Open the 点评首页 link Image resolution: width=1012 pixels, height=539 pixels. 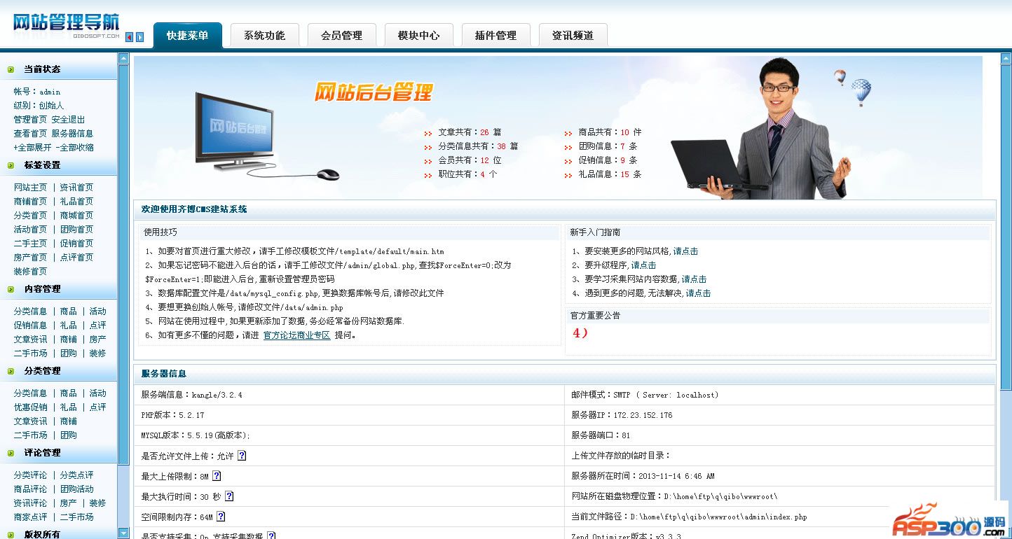(76, 258)
